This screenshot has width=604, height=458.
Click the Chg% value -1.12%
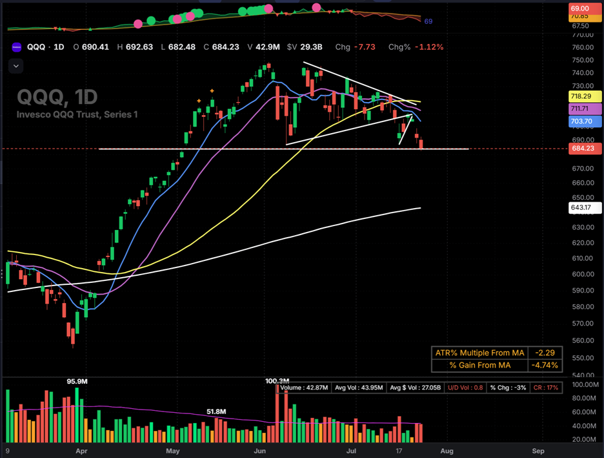point(429,47)
